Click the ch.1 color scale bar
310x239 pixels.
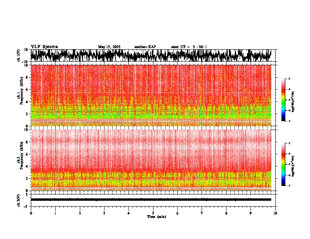[x=283, y=100]
